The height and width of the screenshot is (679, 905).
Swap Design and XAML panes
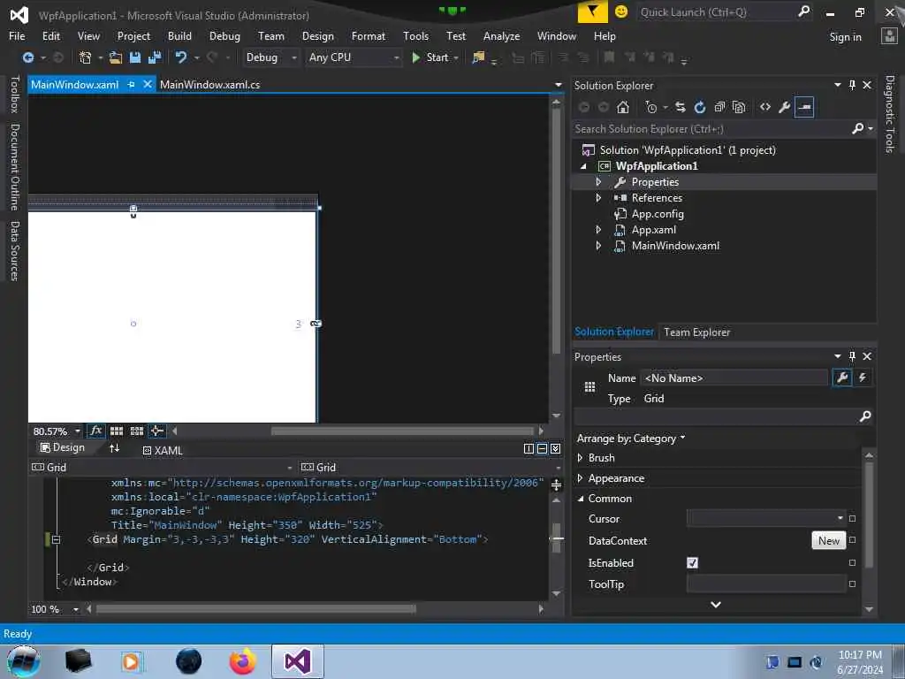pyautogui.click(x=114, y=448)
